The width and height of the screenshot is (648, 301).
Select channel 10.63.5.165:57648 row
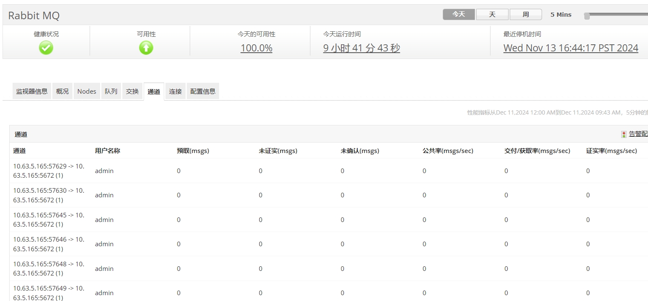[328, 268]
